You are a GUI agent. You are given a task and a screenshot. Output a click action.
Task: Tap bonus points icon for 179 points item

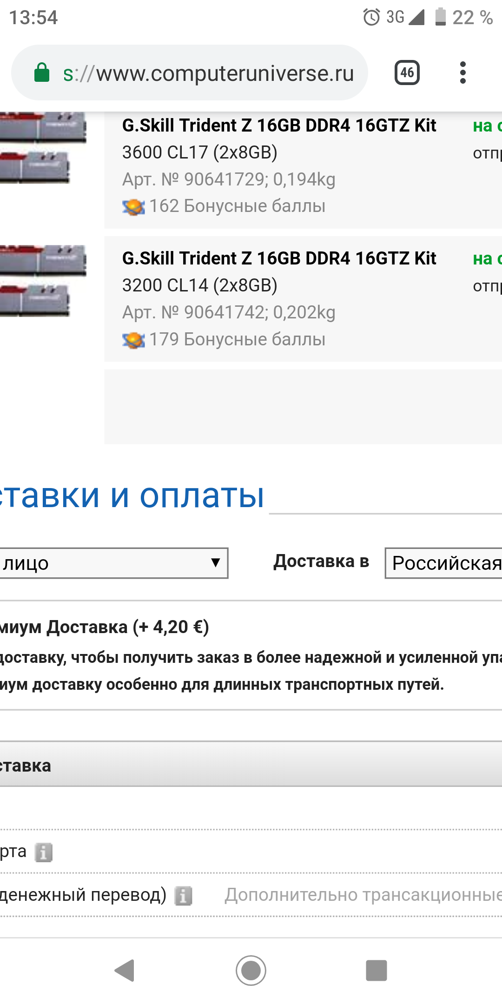pyautogui.click(x=133, y=340)
